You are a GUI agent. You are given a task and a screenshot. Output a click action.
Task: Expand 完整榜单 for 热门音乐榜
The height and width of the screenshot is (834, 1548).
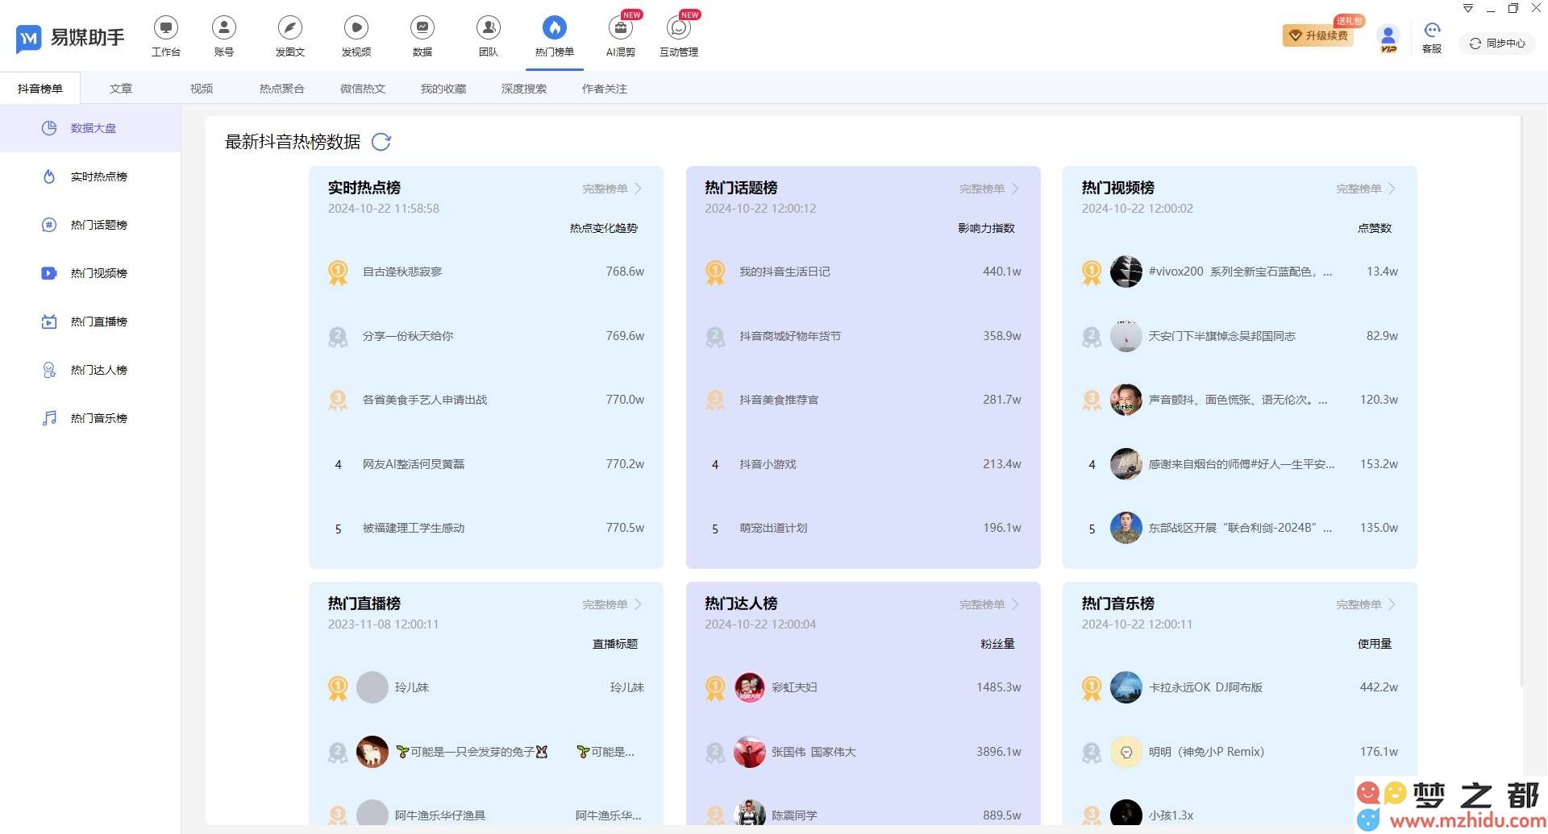[1366, 604]
